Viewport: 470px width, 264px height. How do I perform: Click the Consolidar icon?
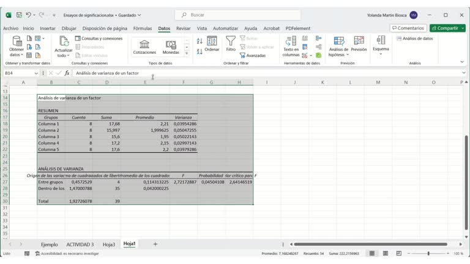point(318,38)
